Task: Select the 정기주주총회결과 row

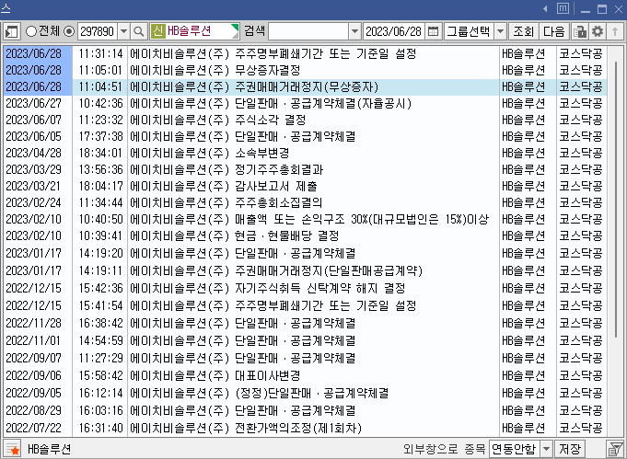Action: click(305, 170)
